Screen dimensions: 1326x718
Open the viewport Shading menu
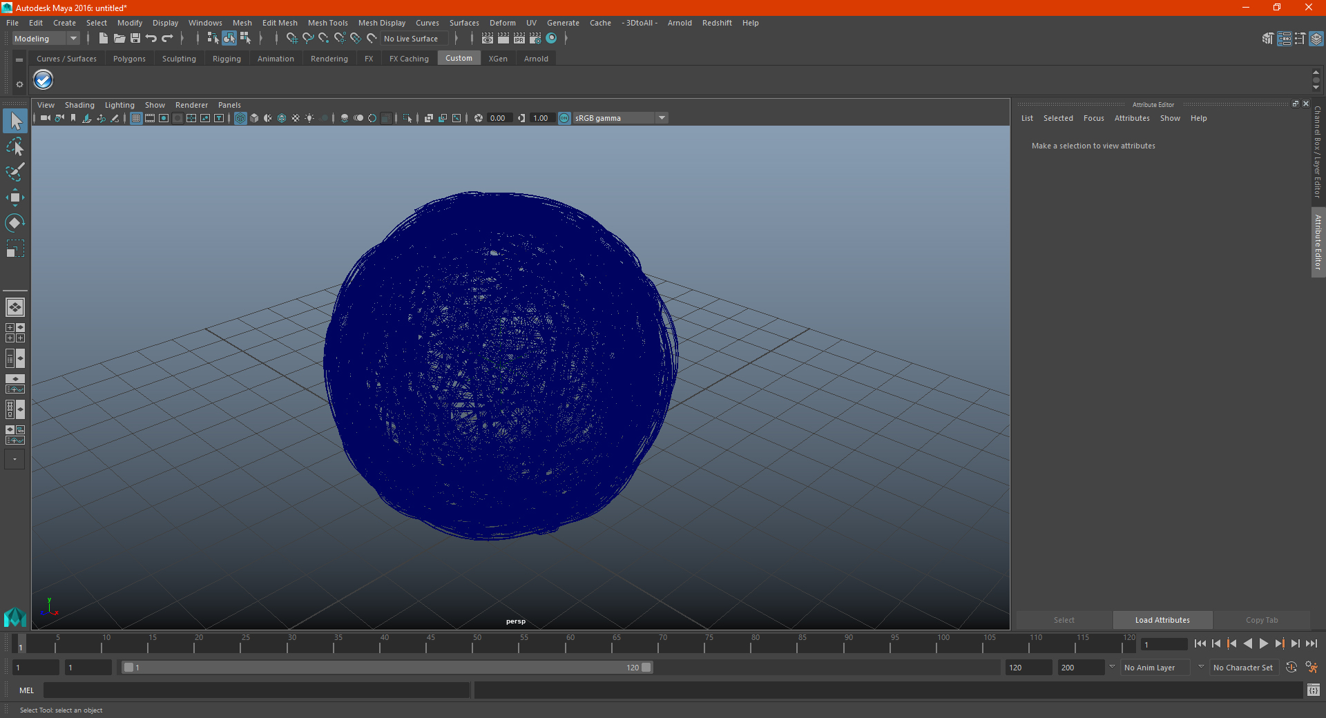coord(79,105)
